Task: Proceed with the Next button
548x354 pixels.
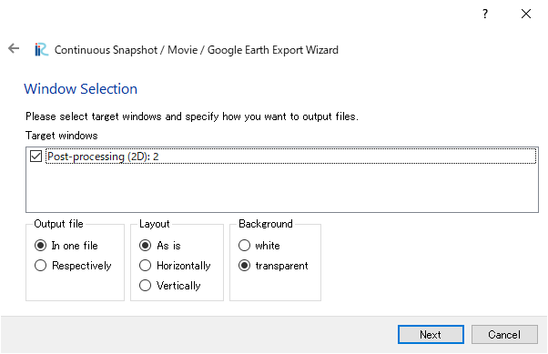Action: click(431, 334)
